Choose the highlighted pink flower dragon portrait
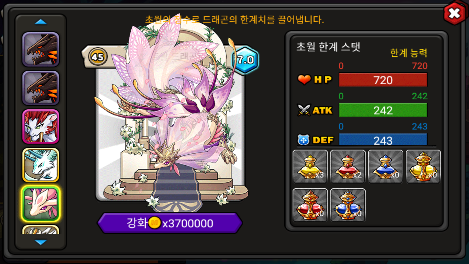The image size is (469, 264). point(41,204)
